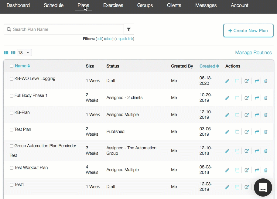Viewport: 277px width, 199px height.
Task: Check the KB-WO Level Logging checkbox
Action: click(x=12, y=79)
